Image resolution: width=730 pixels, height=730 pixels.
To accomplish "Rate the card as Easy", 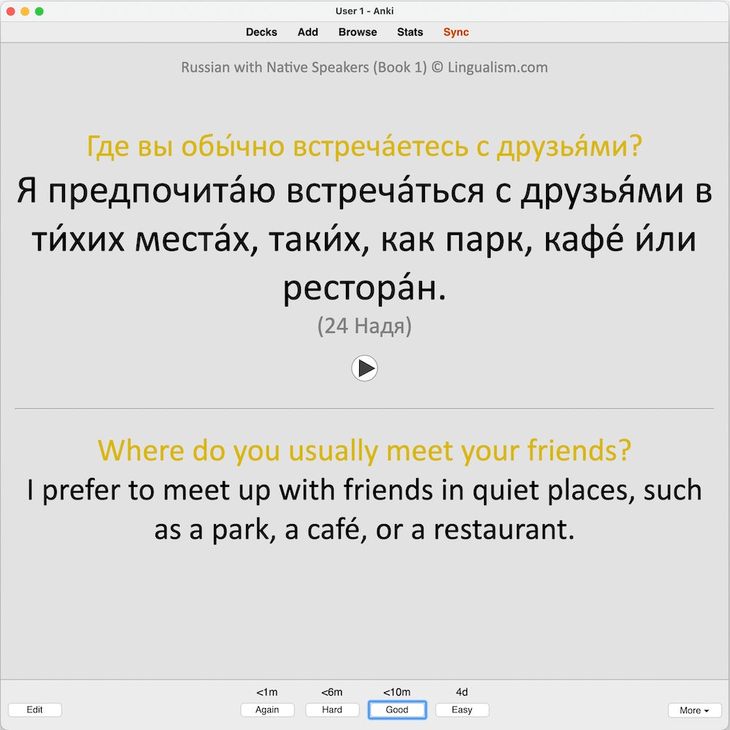I will tap(462, 710).
